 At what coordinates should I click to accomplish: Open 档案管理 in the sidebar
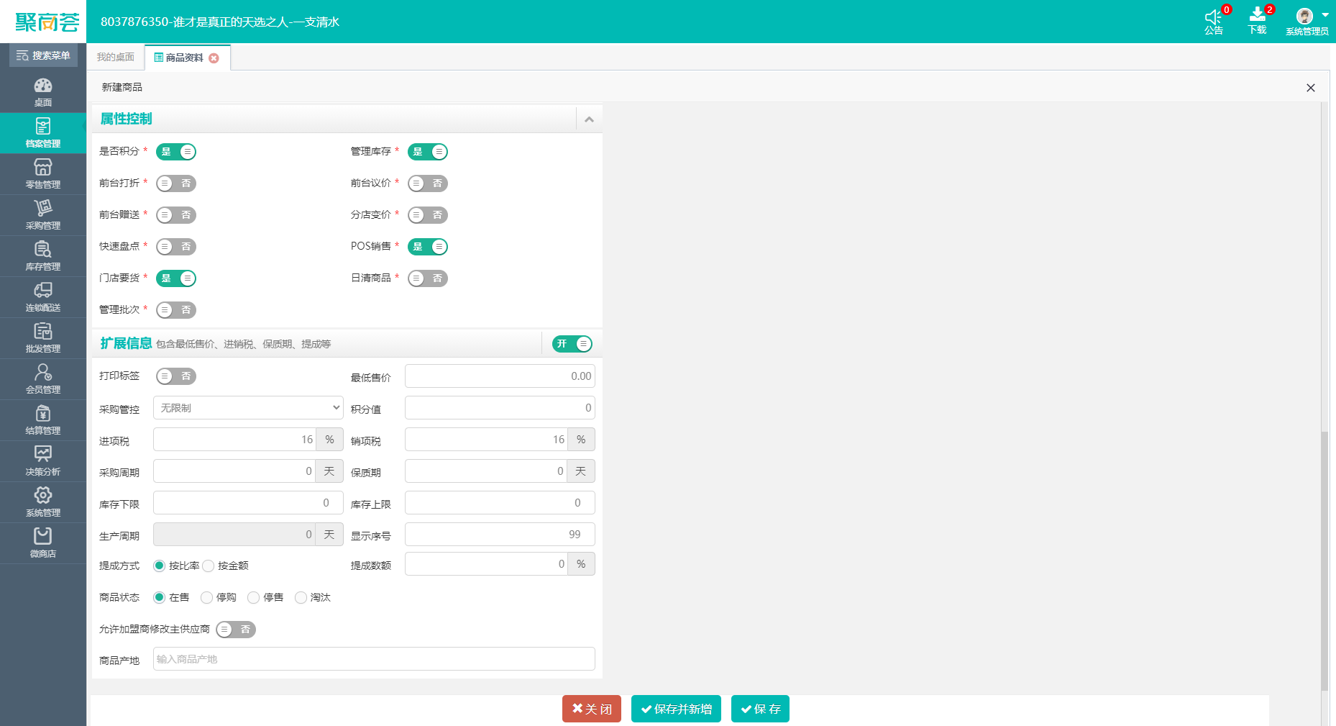pyautogui.click(x=43, y=133)
